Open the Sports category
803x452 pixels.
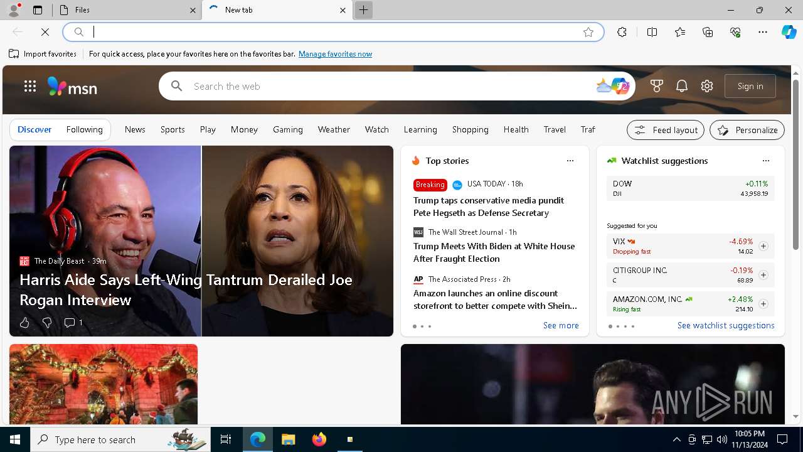pyautogui.click(x=173, y=129)
